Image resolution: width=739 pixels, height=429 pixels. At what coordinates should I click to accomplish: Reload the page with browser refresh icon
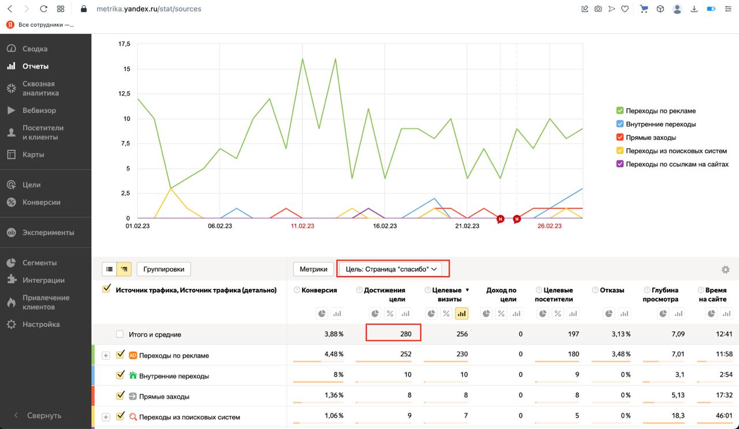[43, 9]
